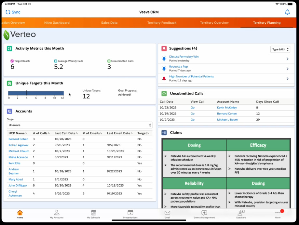The width and height of the screenshot is (299, 225).
Task: Switch to Nitro Dashboard tab
Action: (57, 23)
